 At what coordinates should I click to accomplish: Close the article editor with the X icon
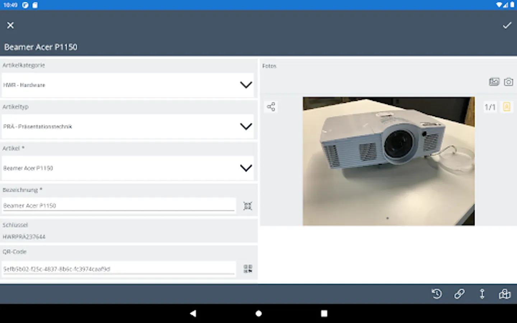coord(10,25)
